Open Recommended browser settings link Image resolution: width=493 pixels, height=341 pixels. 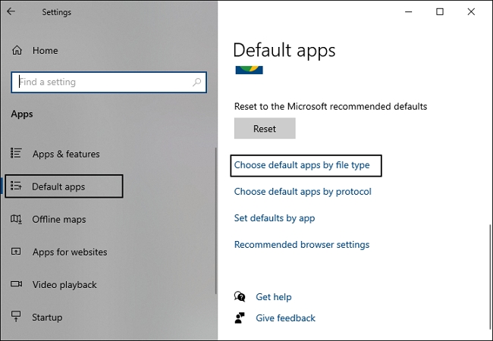[302, 245]
